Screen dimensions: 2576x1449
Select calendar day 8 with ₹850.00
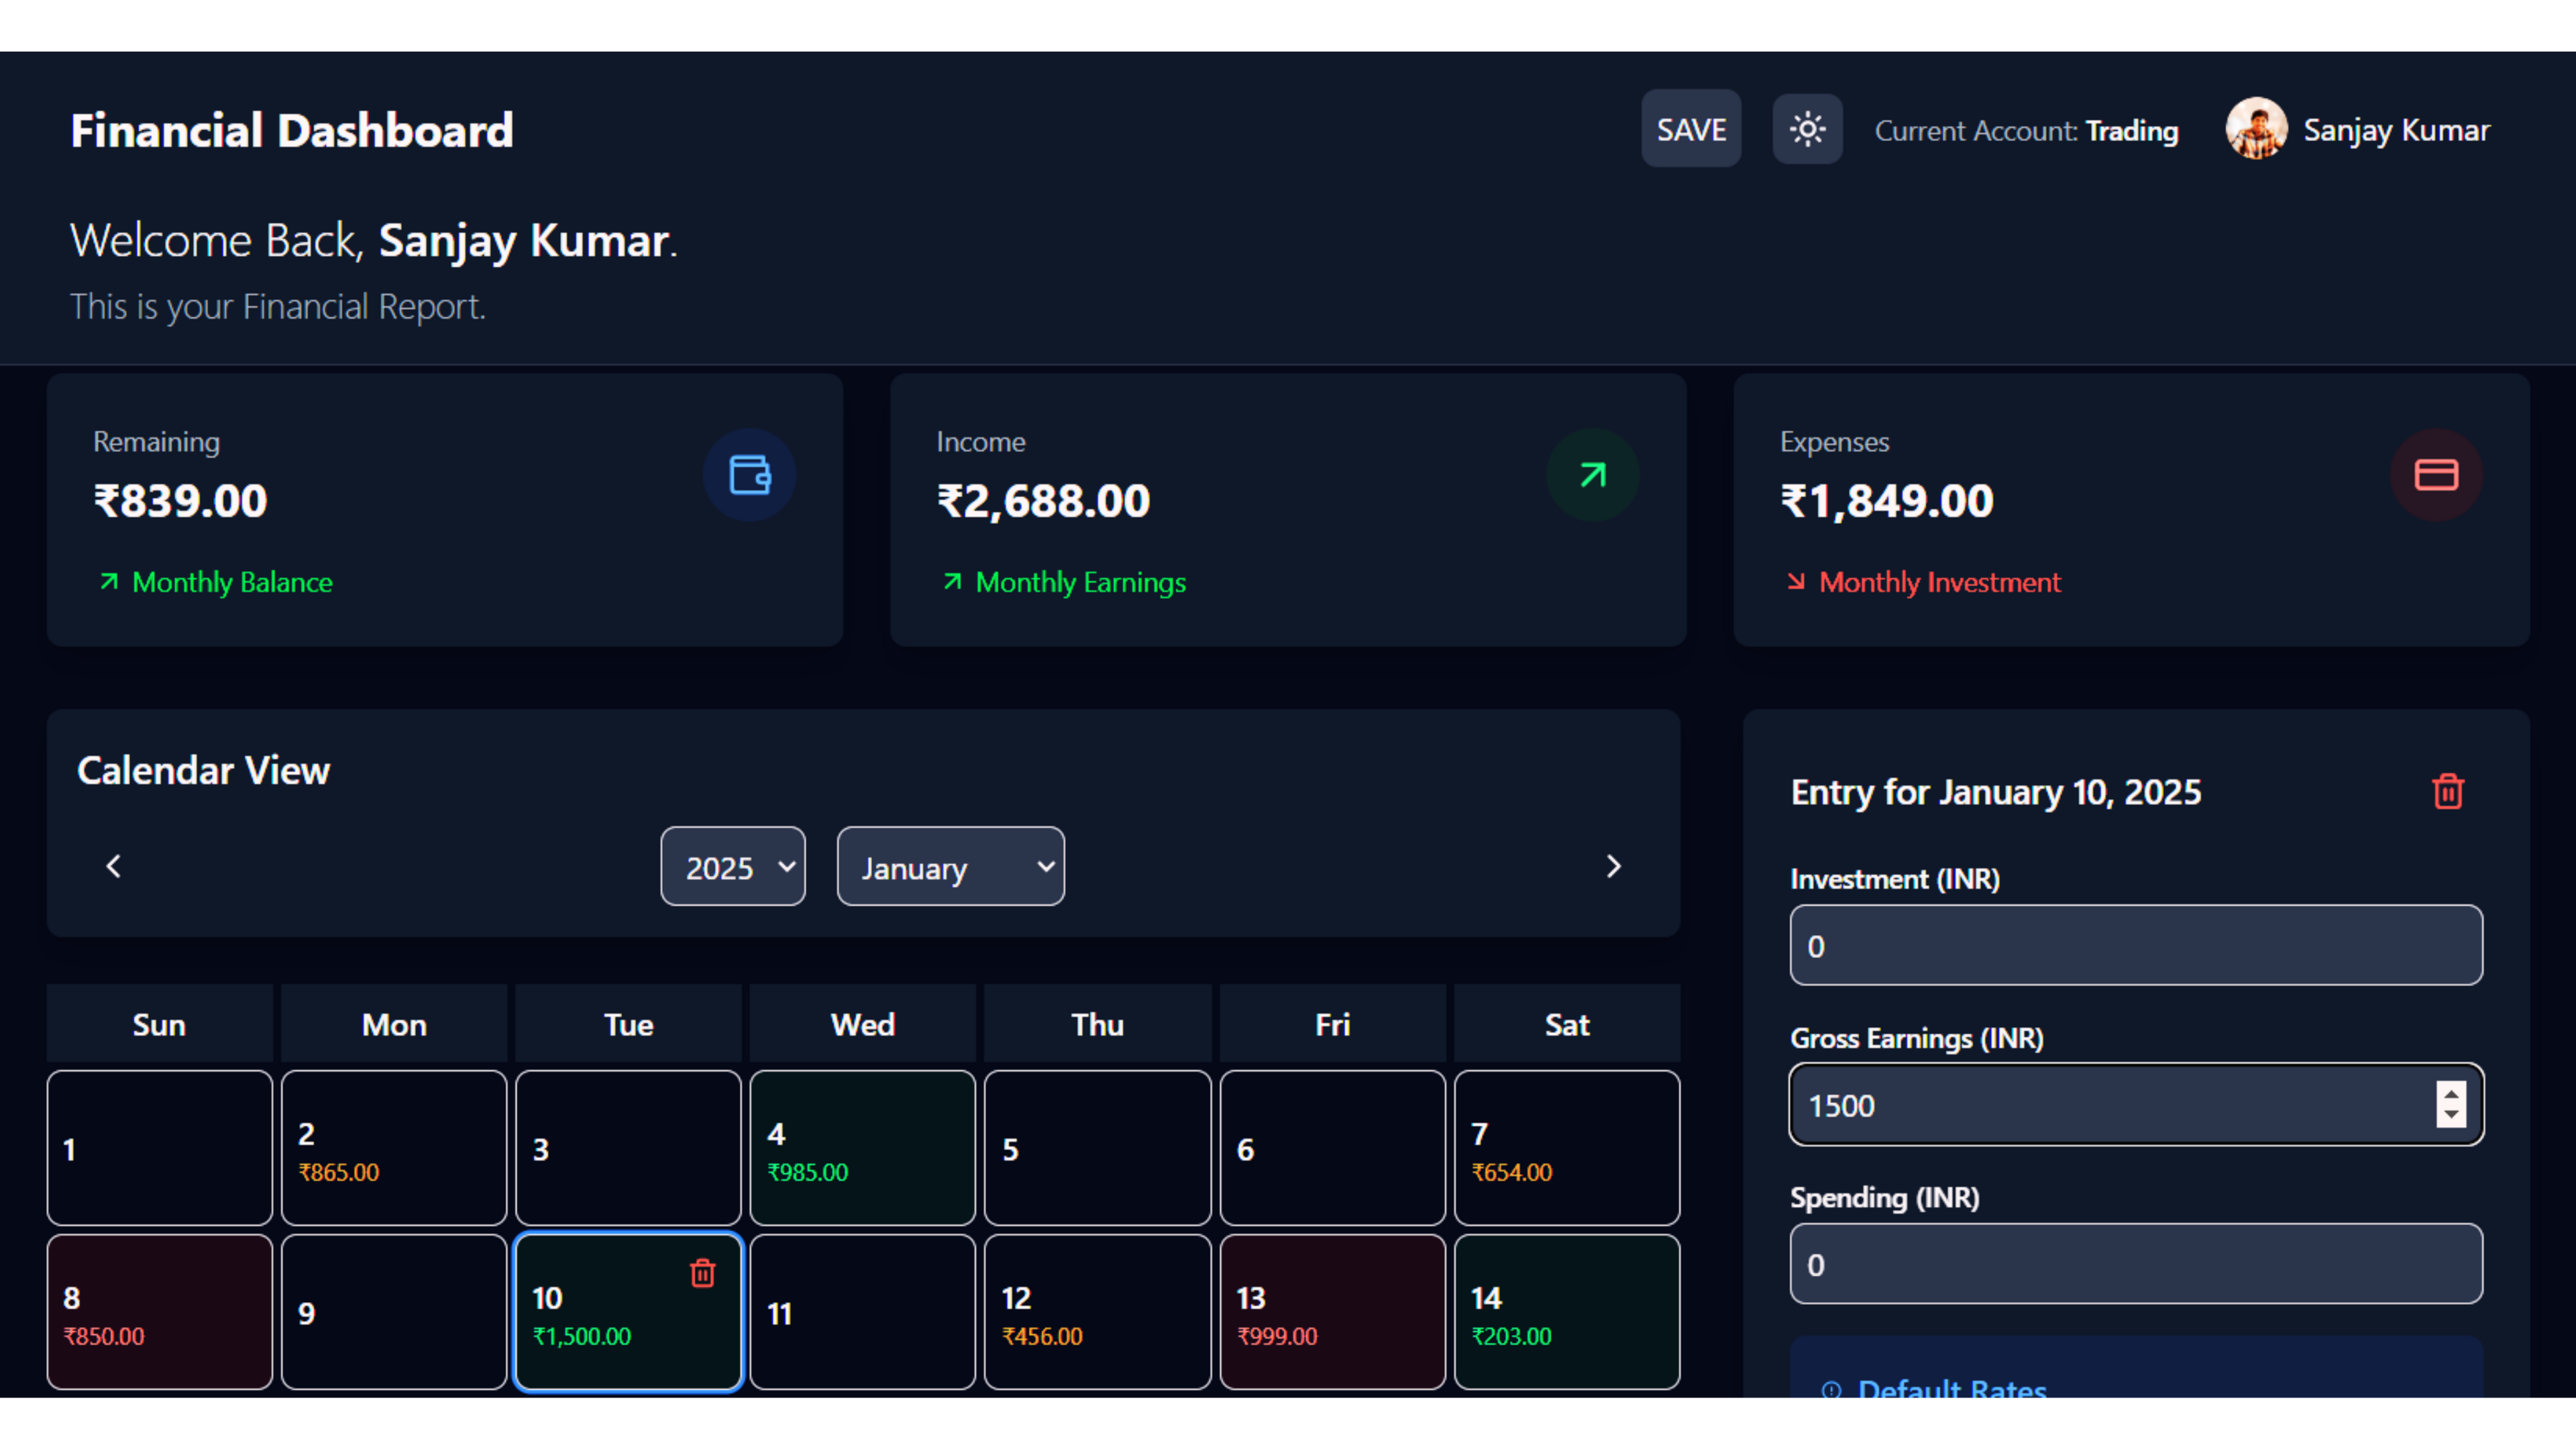(x=160, y=1312)
